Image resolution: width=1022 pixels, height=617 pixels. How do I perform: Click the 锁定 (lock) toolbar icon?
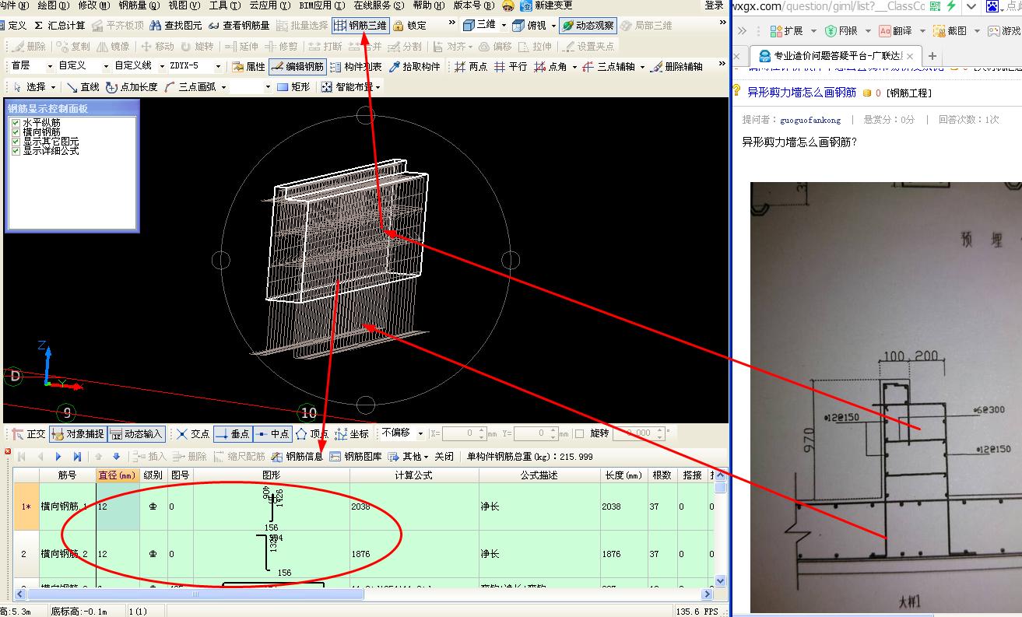409,25
